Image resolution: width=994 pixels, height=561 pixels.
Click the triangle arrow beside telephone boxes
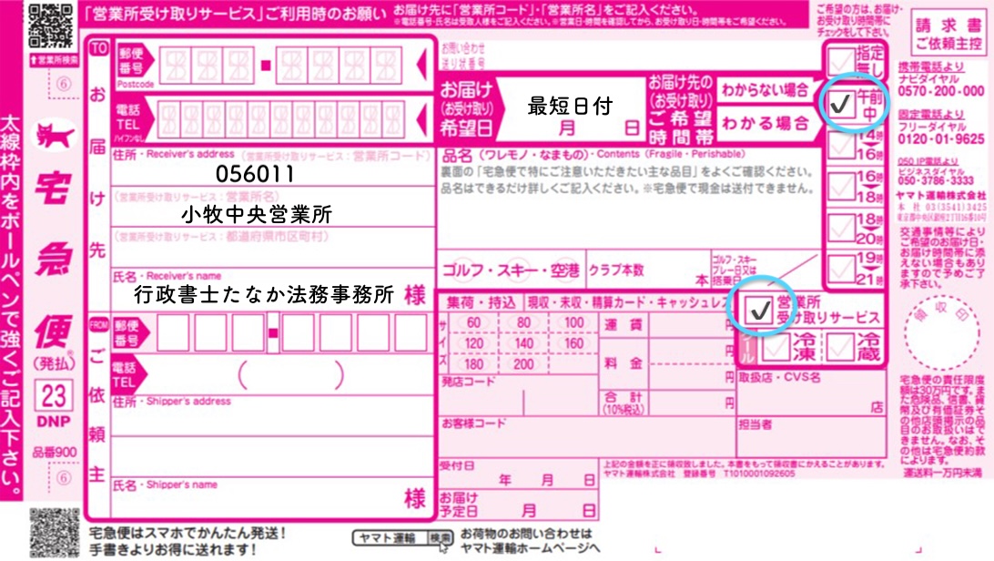pyautogui.click(x=421, y=116)
